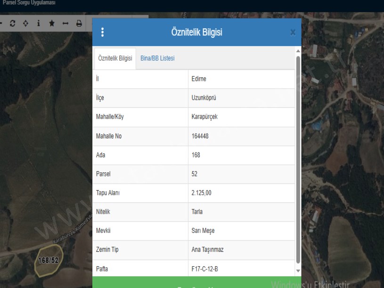Image resolution: width=384 pixels, height=288 pixels.
Task: Select the measure distance arrow tool
Action: 65,24
